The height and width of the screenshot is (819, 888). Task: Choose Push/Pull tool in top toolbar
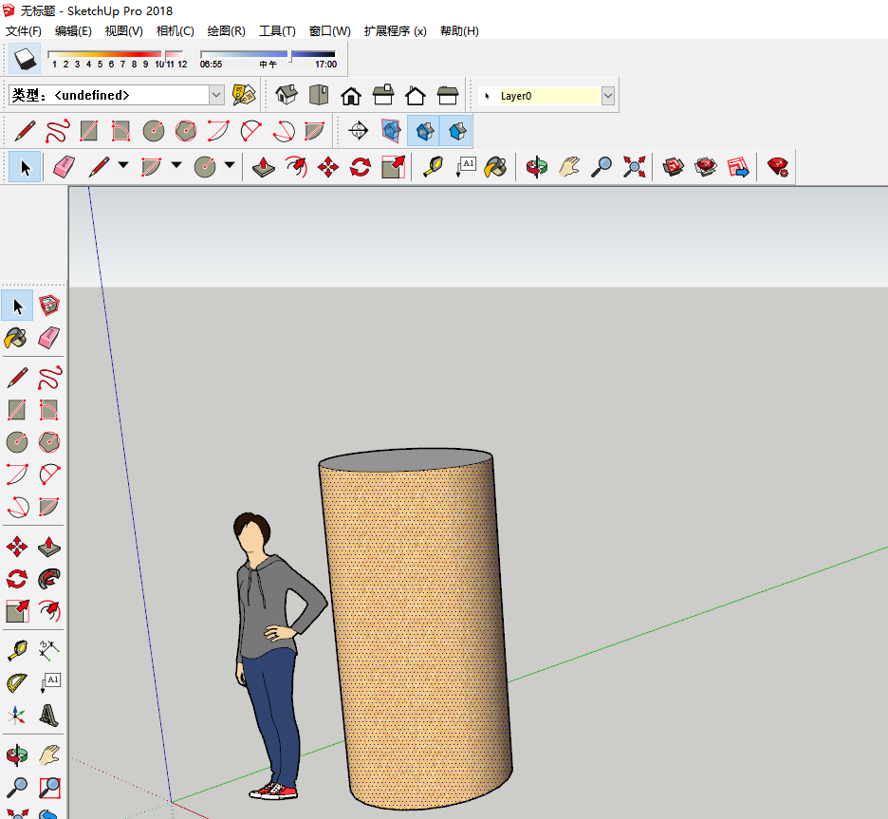(x=264, y=167)
